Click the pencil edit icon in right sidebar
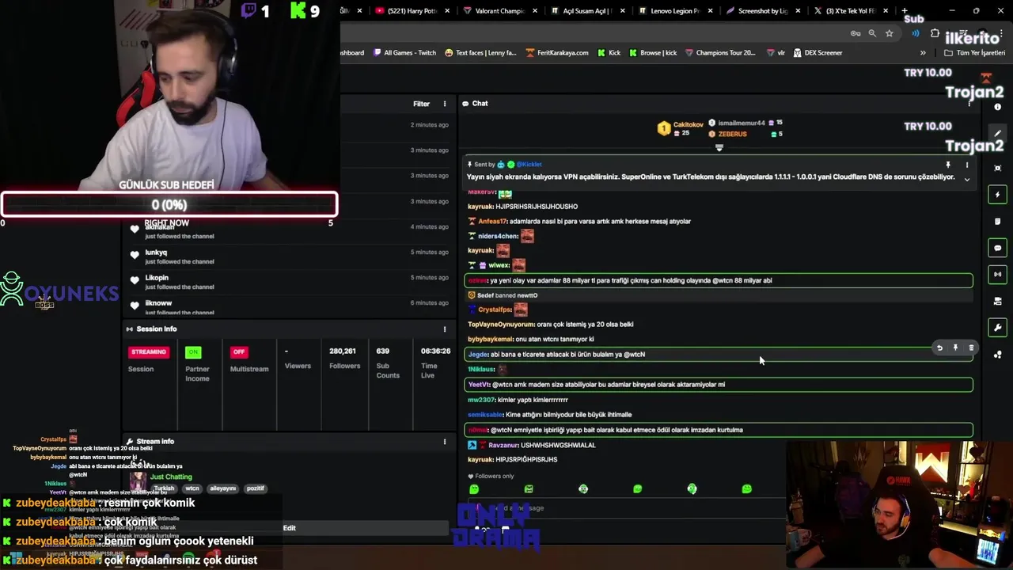1013x570 pixels. pos(997,134)
